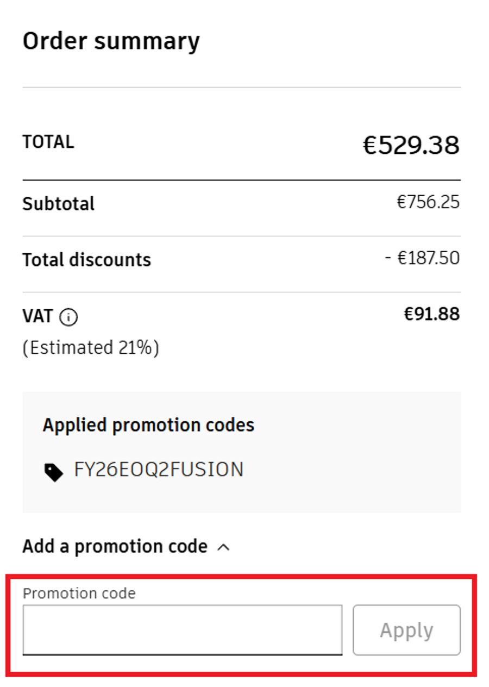489x687 pixels.
Task: Click the applied code FY26EOQ2FUSION
Action: coord(159,470)
